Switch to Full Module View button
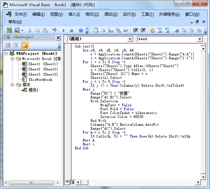The height and width of the screenshot is (189, 210). coord(73,182)
